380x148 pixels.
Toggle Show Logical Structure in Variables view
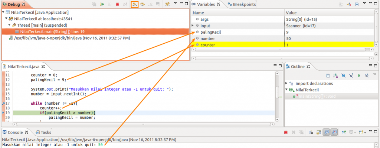tap(349, 4)
